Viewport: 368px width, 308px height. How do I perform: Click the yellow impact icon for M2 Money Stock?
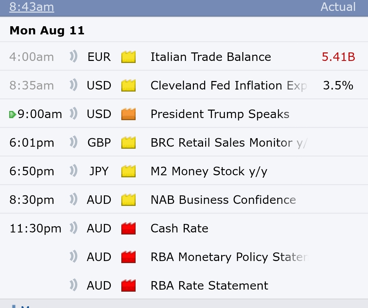click(x=128, y=171)
